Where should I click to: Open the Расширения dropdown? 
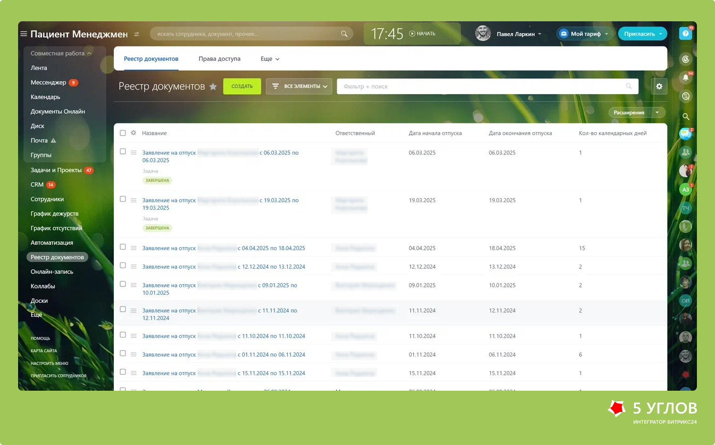click(x=637, y=112)
